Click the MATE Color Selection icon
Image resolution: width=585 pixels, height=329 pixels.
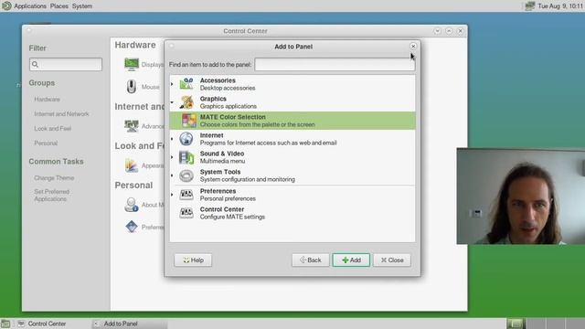(x=189, y=121)
